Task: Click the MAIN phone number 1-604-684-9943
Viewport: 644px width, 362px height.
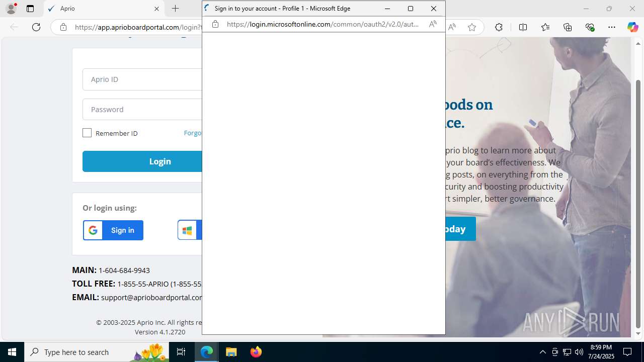Action: pos(124,270)
